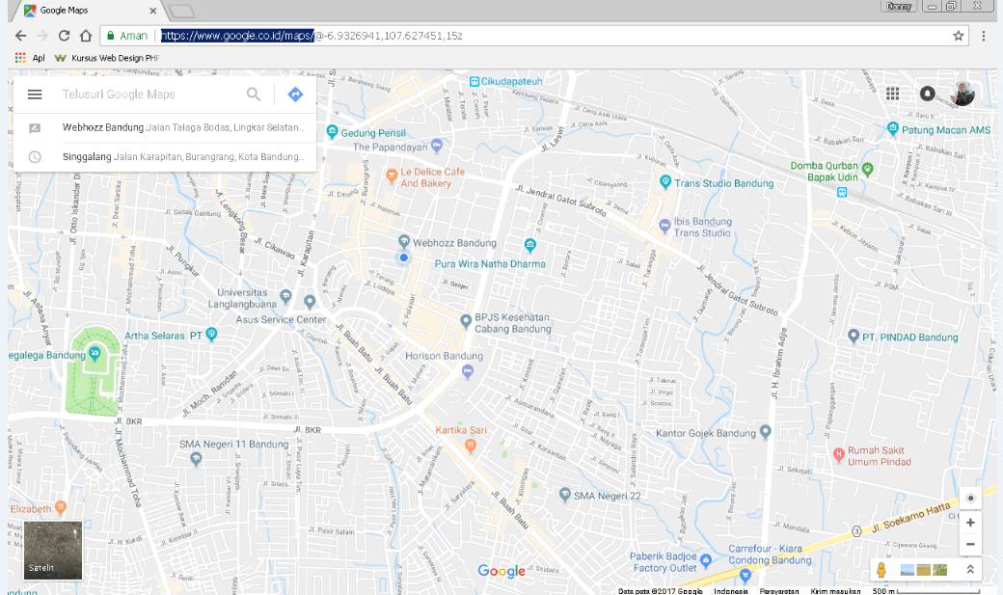Select the BPJS Kesehatan Cabang Bandung pin
The height and width of the screenshot is (595, 1003).
tap(466, 320)
